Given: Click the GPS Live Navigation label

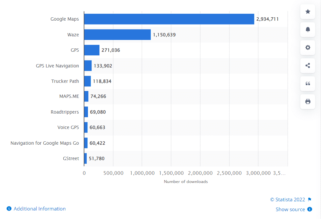Looking at the screenshot, I should (x=57, y=66).
